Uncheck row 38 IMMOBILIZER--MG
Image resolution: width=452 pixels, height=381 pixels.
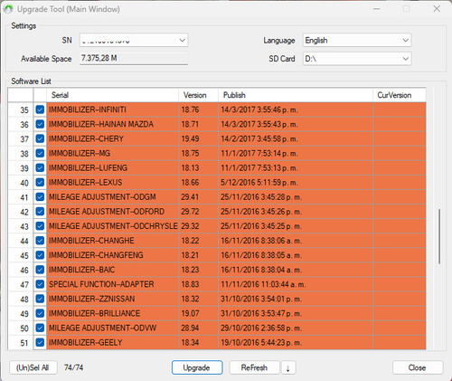(x=40, y=153)
